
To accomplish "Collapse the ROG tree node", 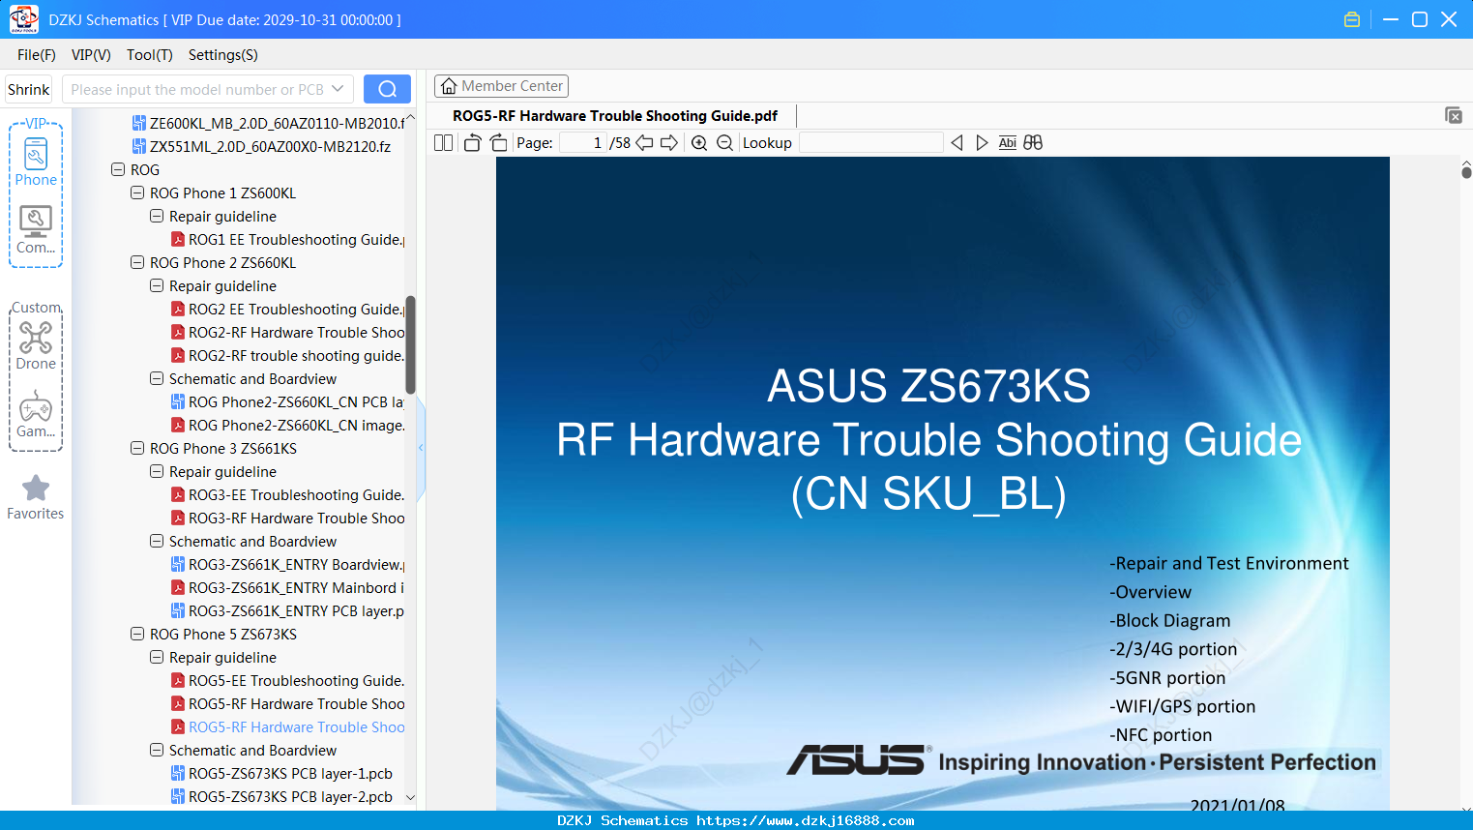I will [x=118, y=169].
